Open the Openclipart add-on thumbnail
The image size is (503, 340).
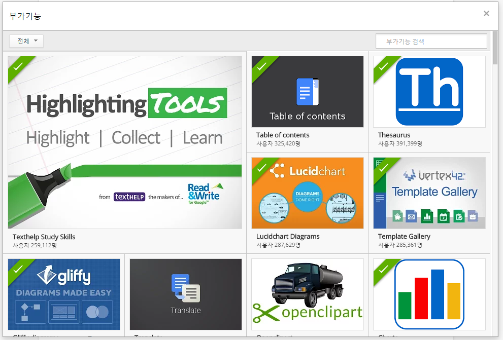pyautogui.click(x=307, y=294)
